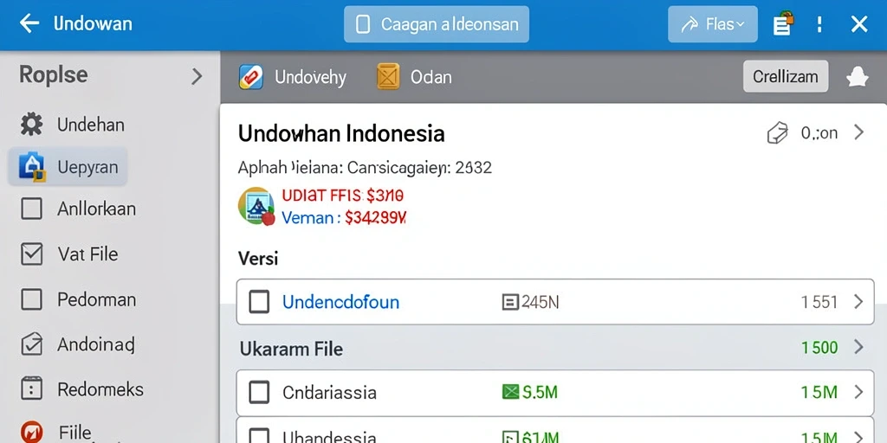Open the Uhandessia row chevron
Image resolution: width=887 pixels, height=443 pixels.
(x=858, y=436)
